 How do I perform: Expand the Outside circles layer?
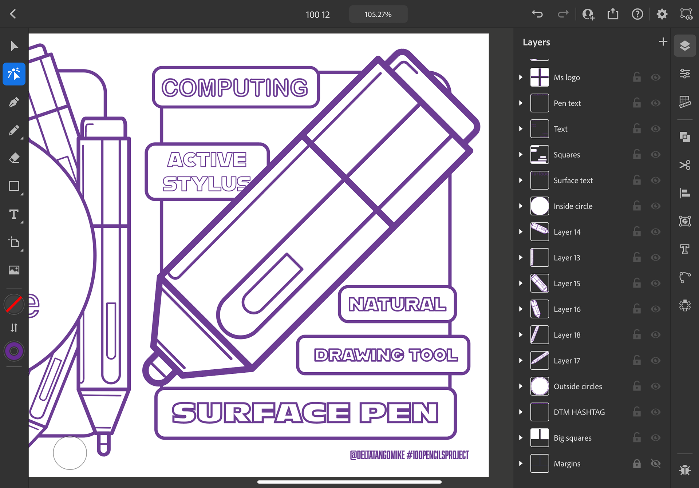coord(521,386)
